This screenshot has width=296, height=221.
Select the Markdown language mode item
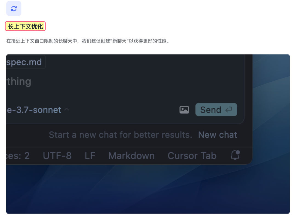click(131, 156)
